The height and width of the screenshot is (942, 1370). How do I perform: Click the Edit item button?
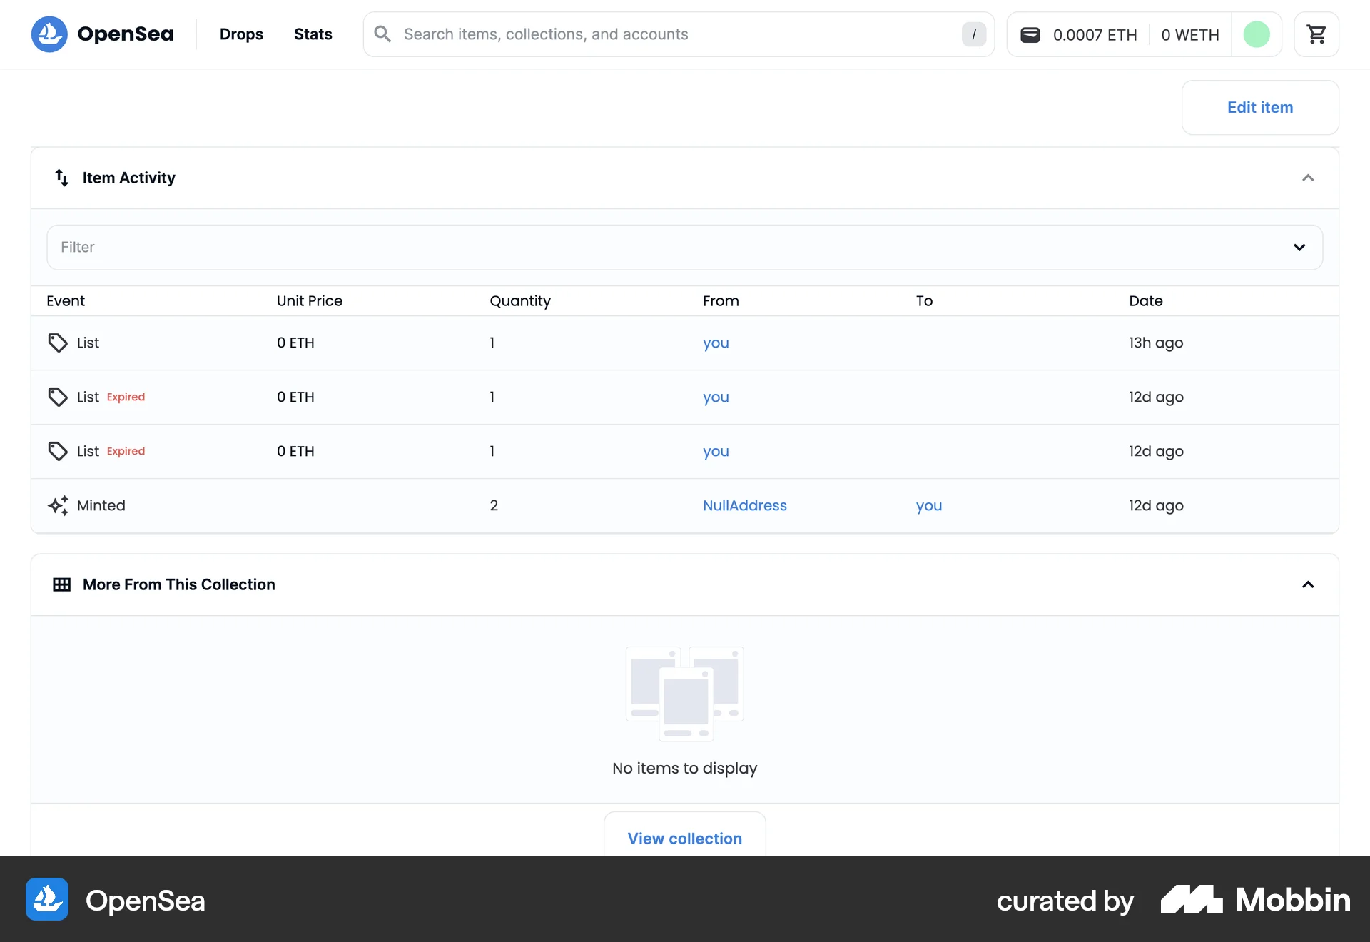click(1259, 107)
